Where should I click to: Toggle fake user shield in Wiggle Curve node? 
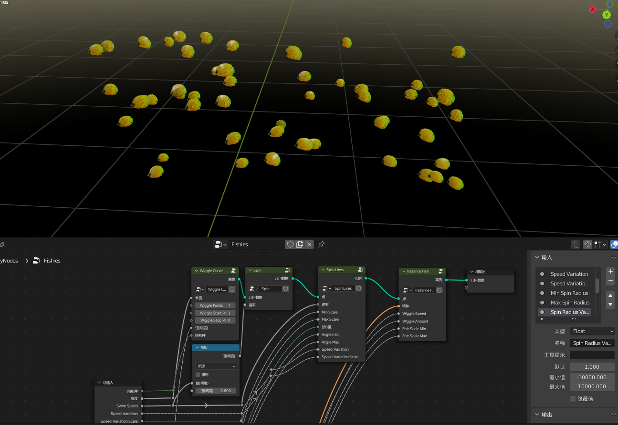(232, 289)
